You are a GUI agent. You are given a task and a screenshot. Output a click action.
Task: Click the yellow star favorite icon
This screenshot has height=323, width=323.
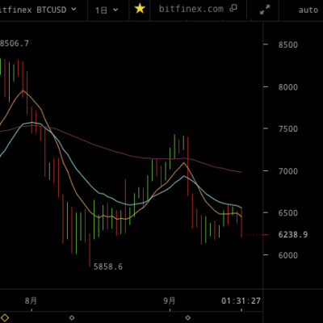140,9
